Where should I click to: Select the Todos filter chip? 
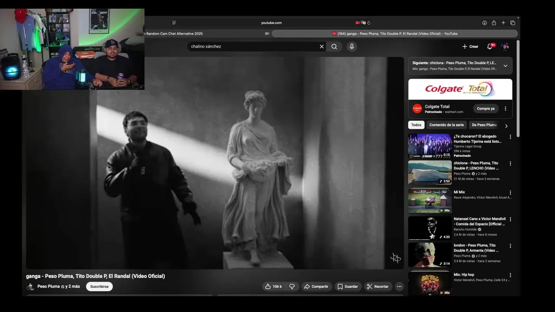coord(416,125)
